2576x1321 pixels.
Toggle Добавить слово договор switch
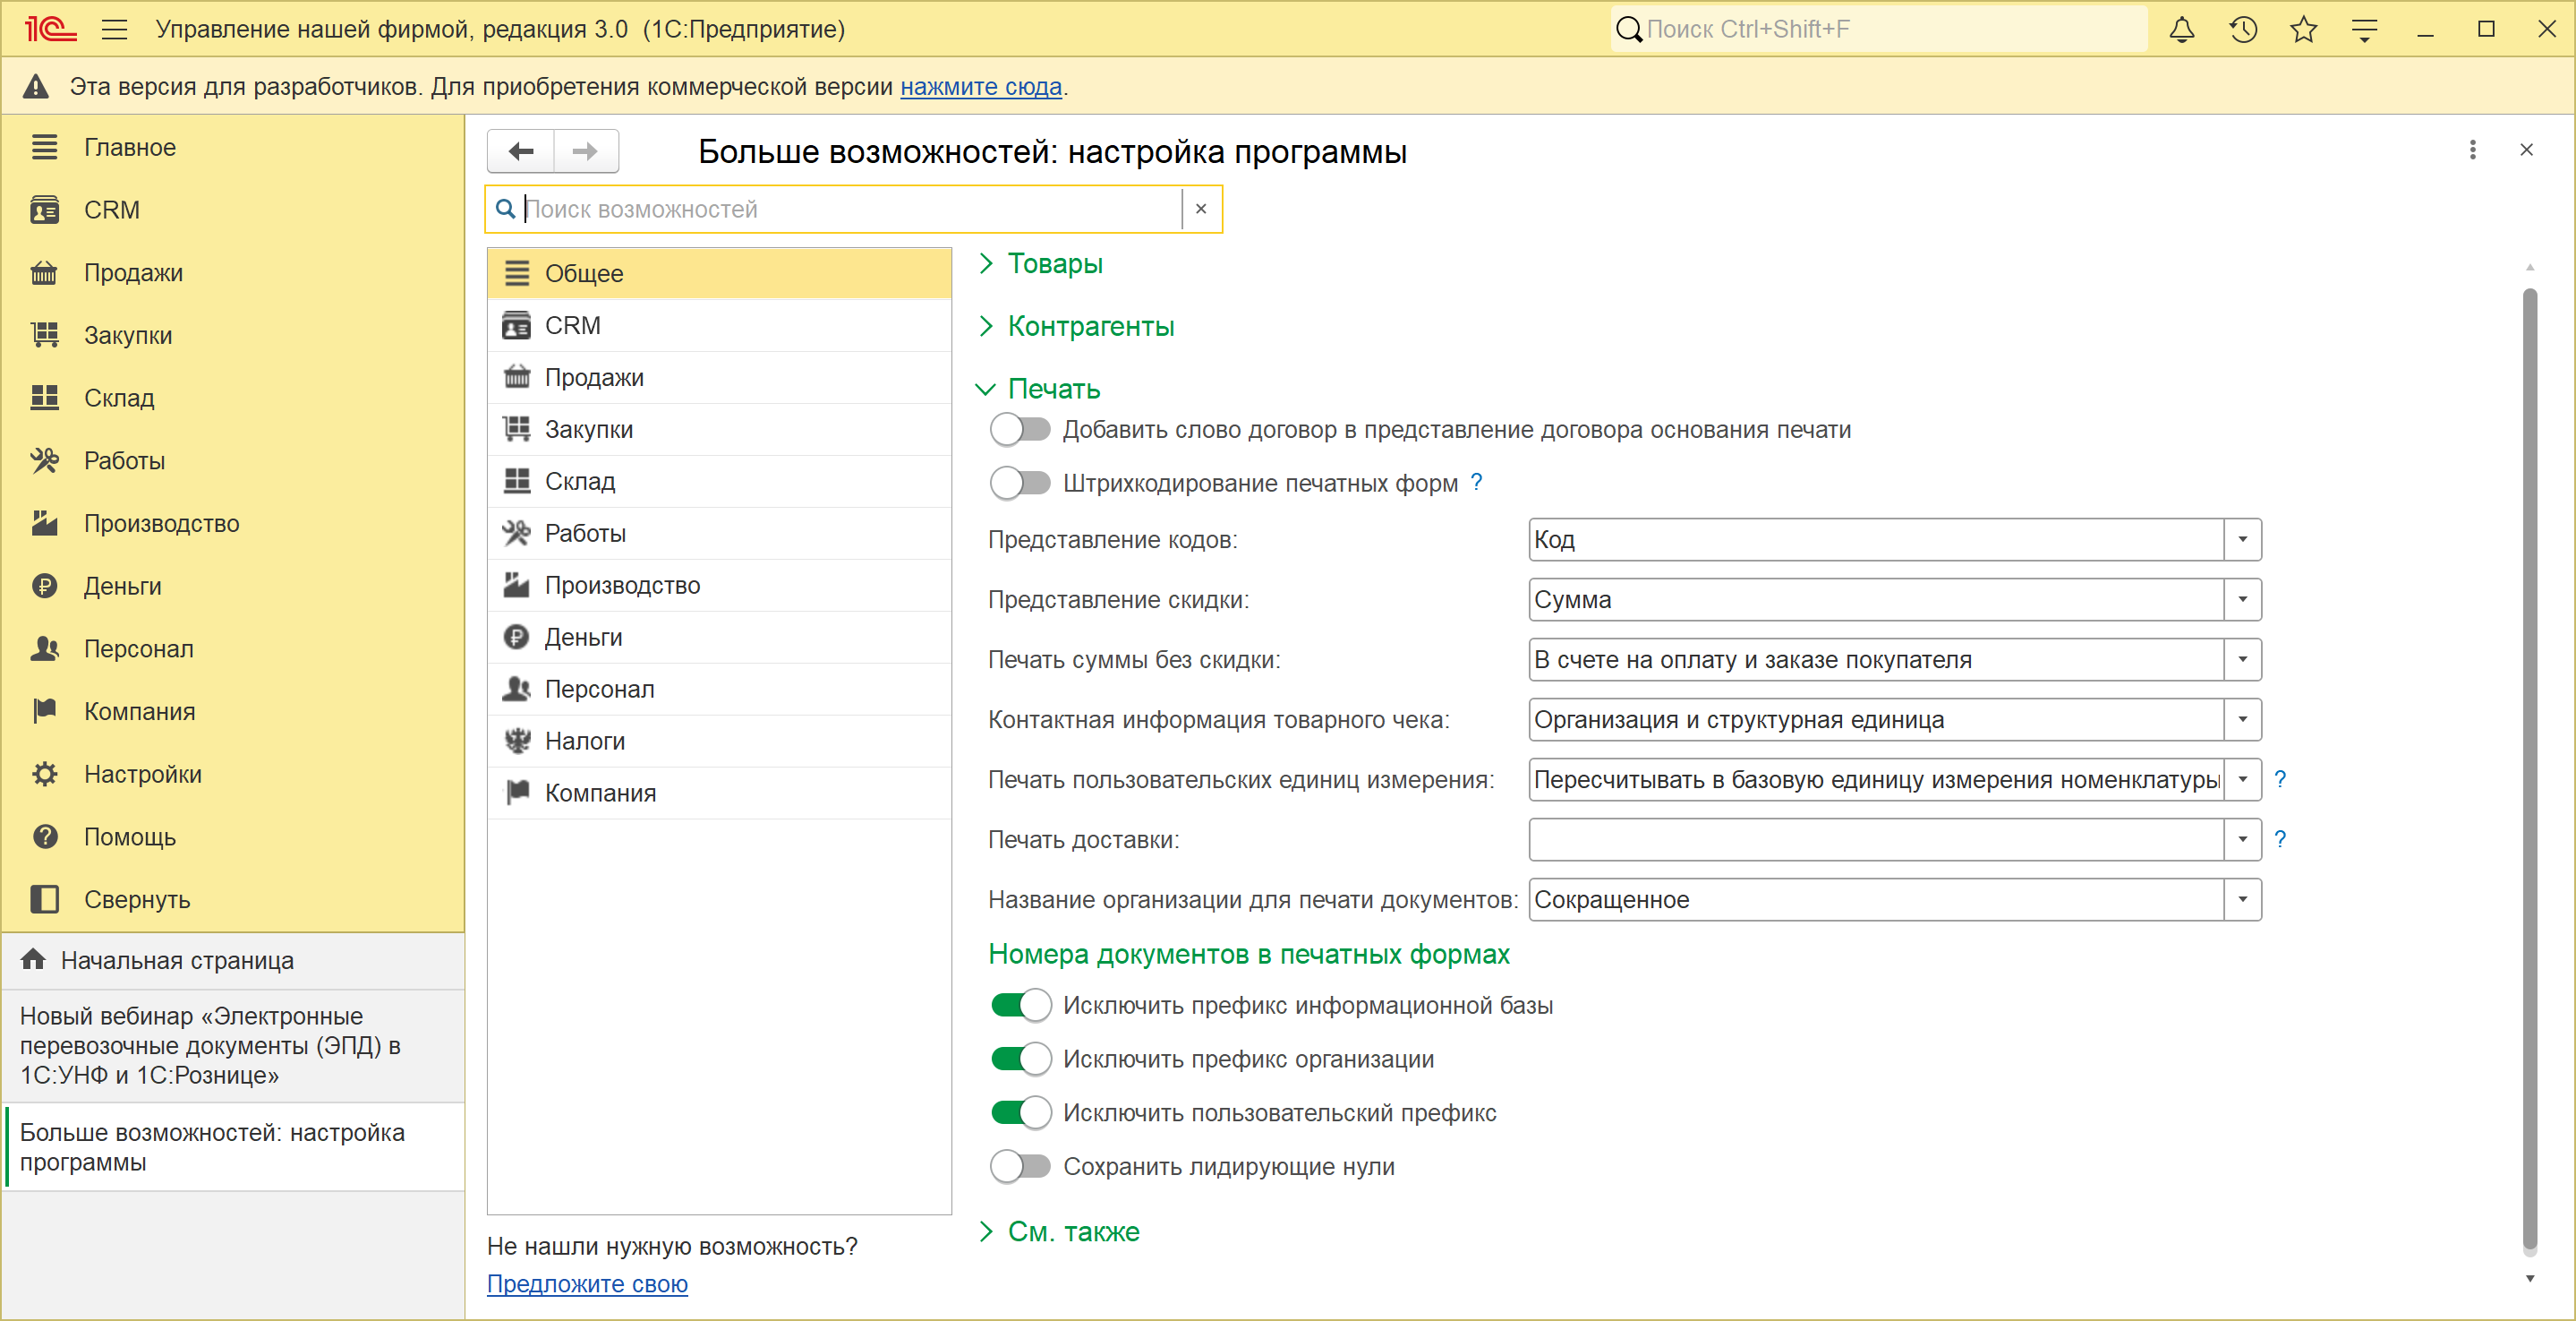[x=1020, y=429]
